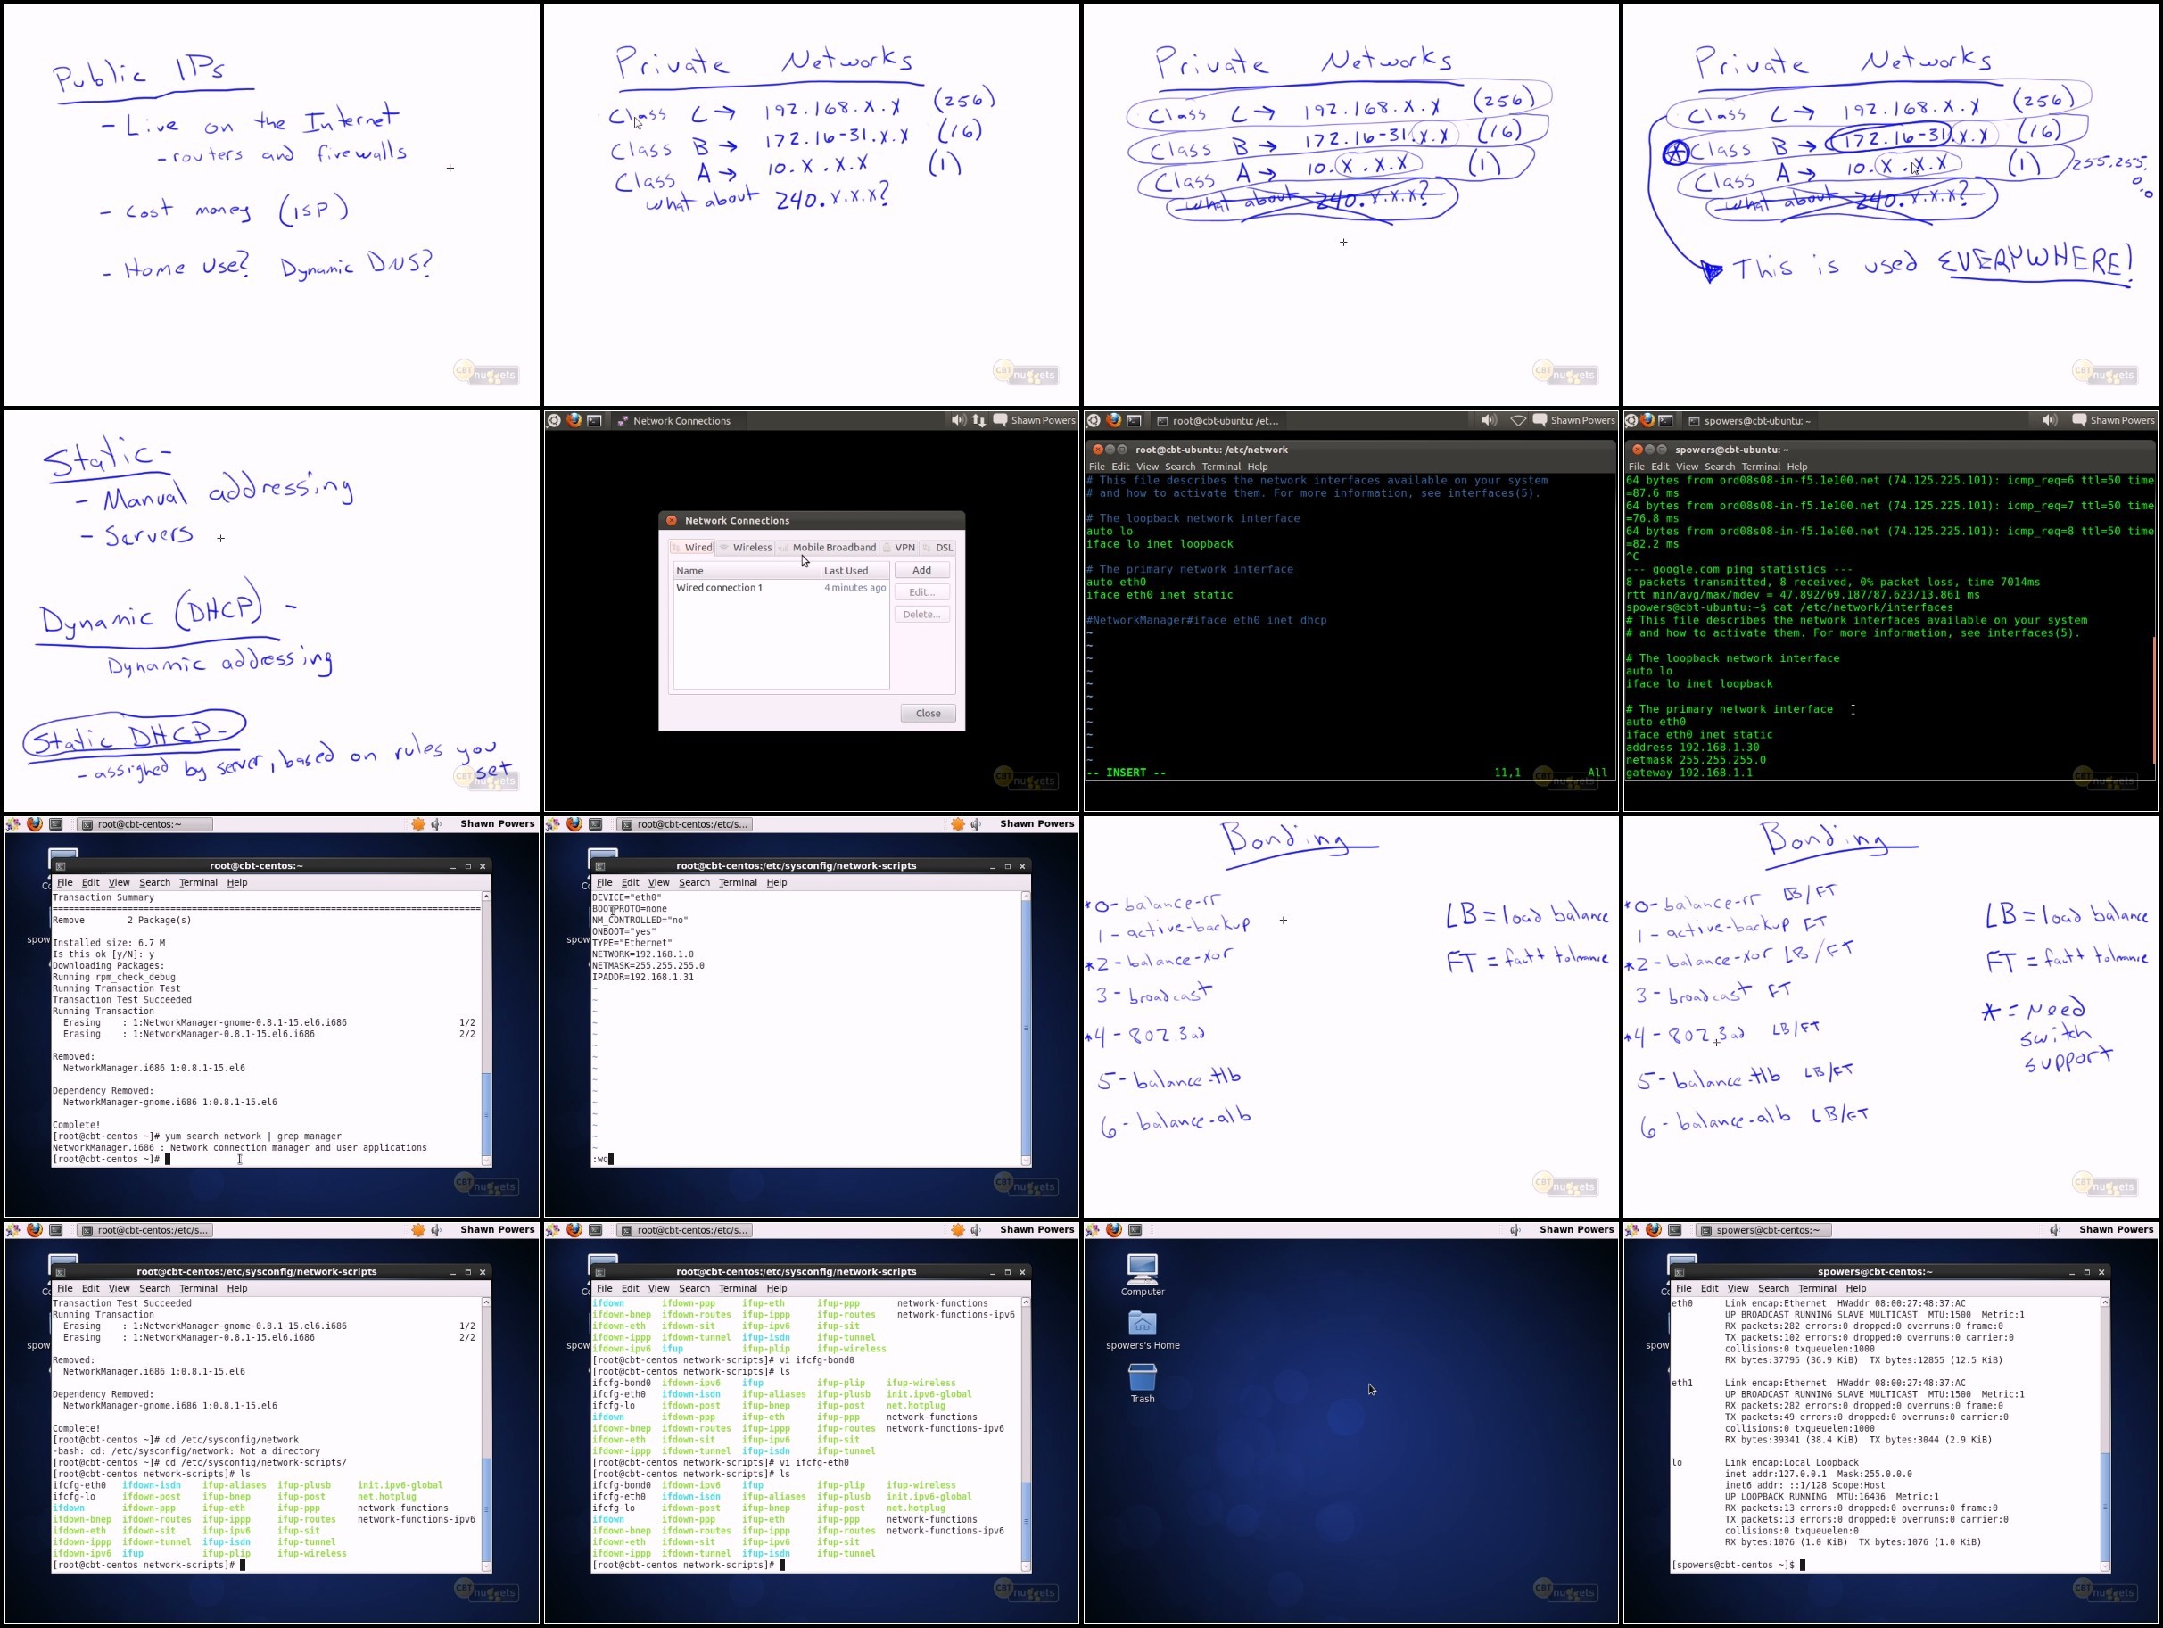Open the window menu icon on the root@cbt-centos:~ title bar
Image resolution: width=2163 pixels, height=1628 pixels.
click(60, 866)
